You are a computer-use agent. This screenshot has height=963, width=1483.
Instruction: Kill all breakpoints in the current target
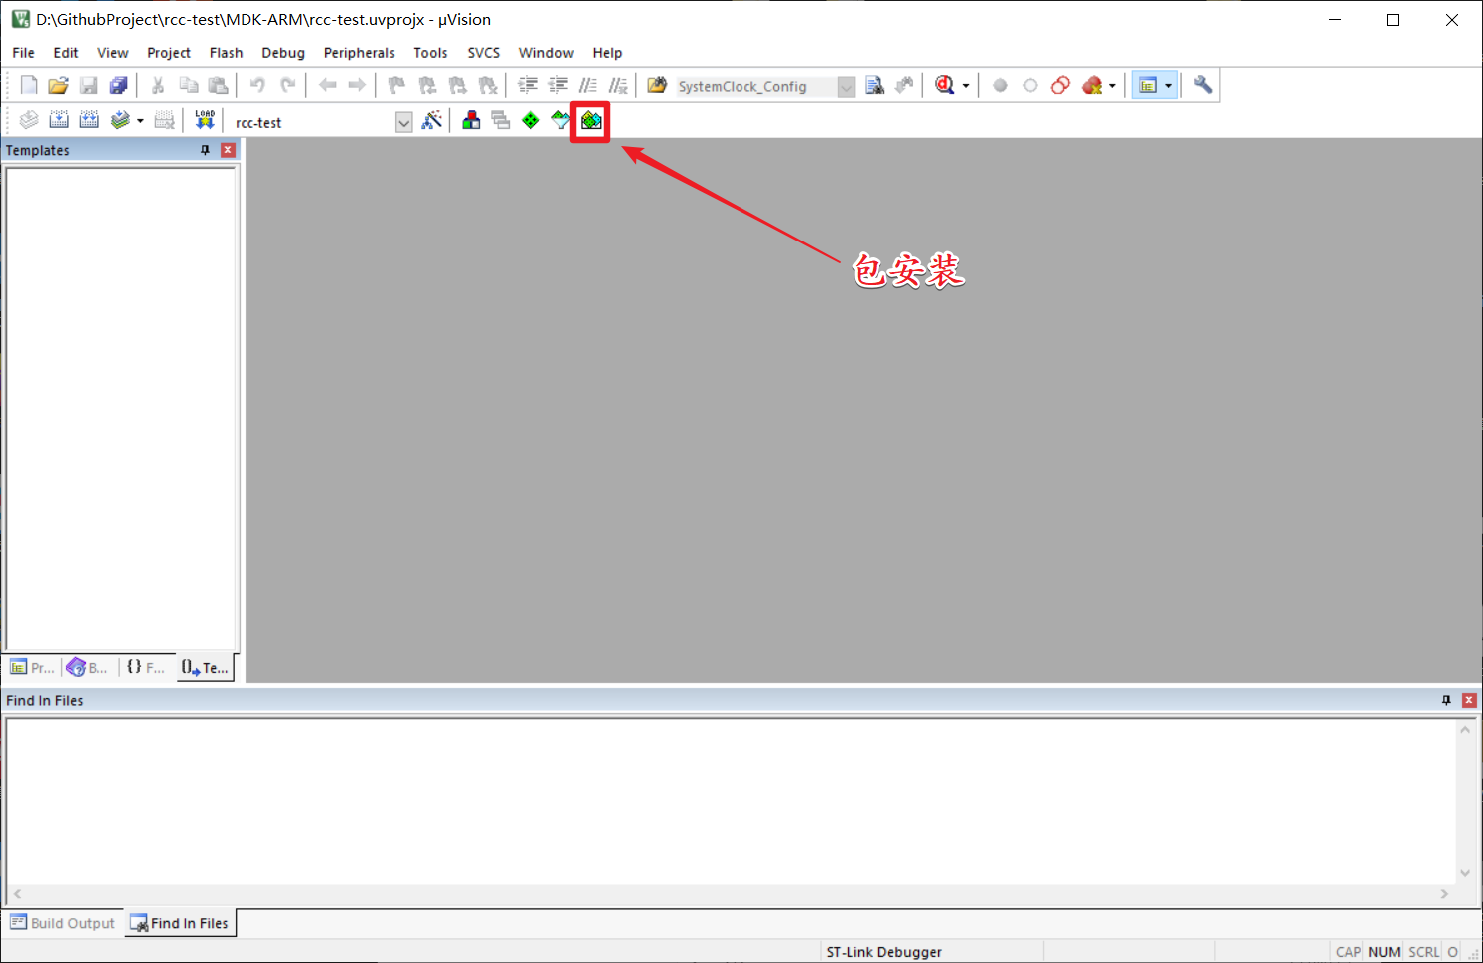point(1092,86)
